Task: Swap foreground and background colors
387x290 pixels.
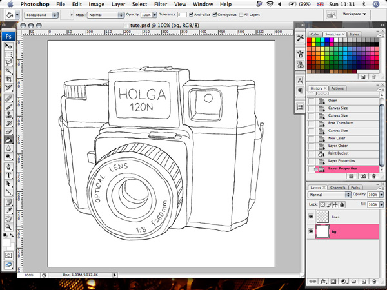Action: tap(12, 235)
